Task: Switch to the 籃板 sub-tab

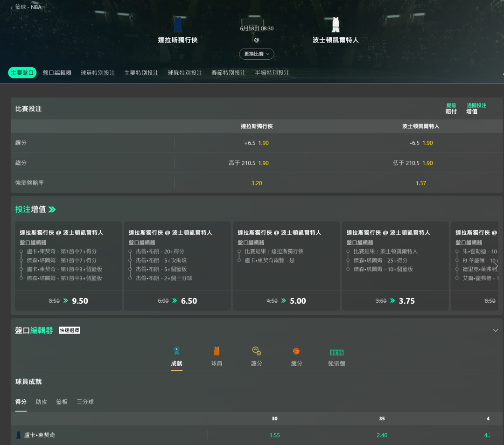Action: point(62,402)
